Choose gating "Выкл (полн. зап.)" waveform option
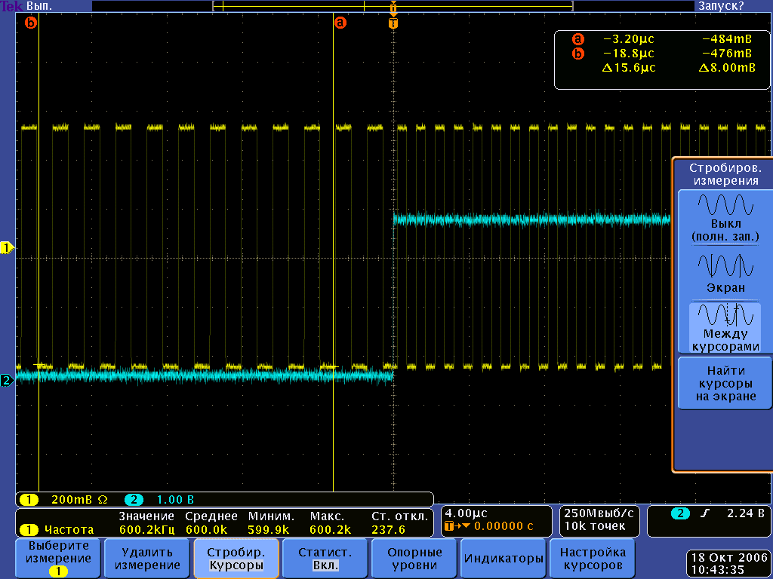This screenshot has width=773, height=579. coord(725,217)
